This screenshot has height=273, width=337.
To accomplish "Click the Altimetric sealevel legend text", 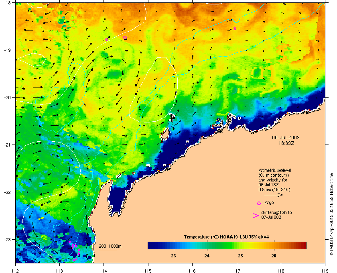I will point(275,170).
